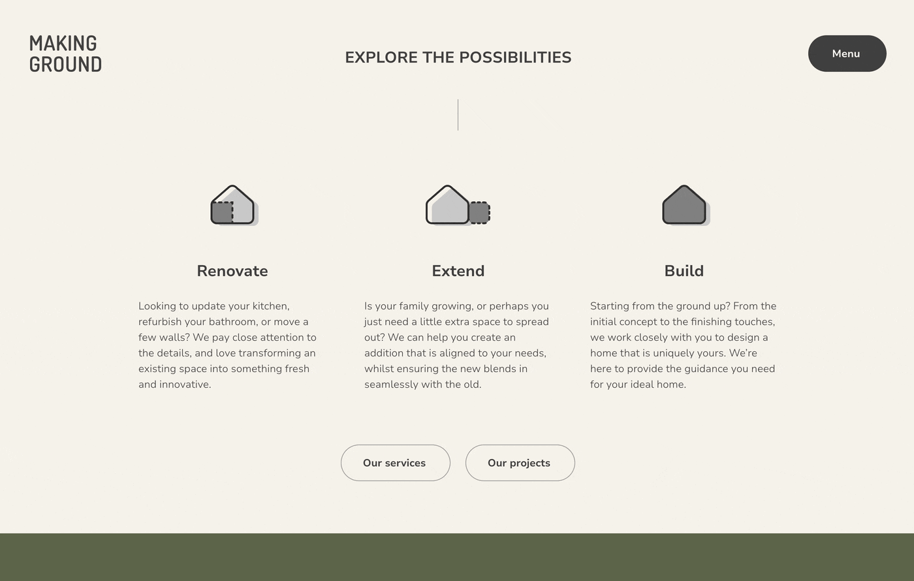Click the Renovate description paragraph
This screenshot has height=581, width=914.
(x=227, y=345)
